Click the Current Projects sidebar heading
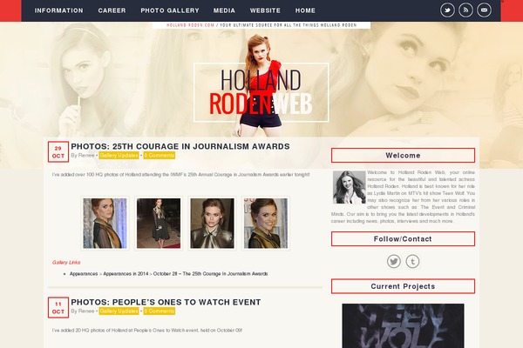This screenshot has height=348, width=523. (403, 286)
